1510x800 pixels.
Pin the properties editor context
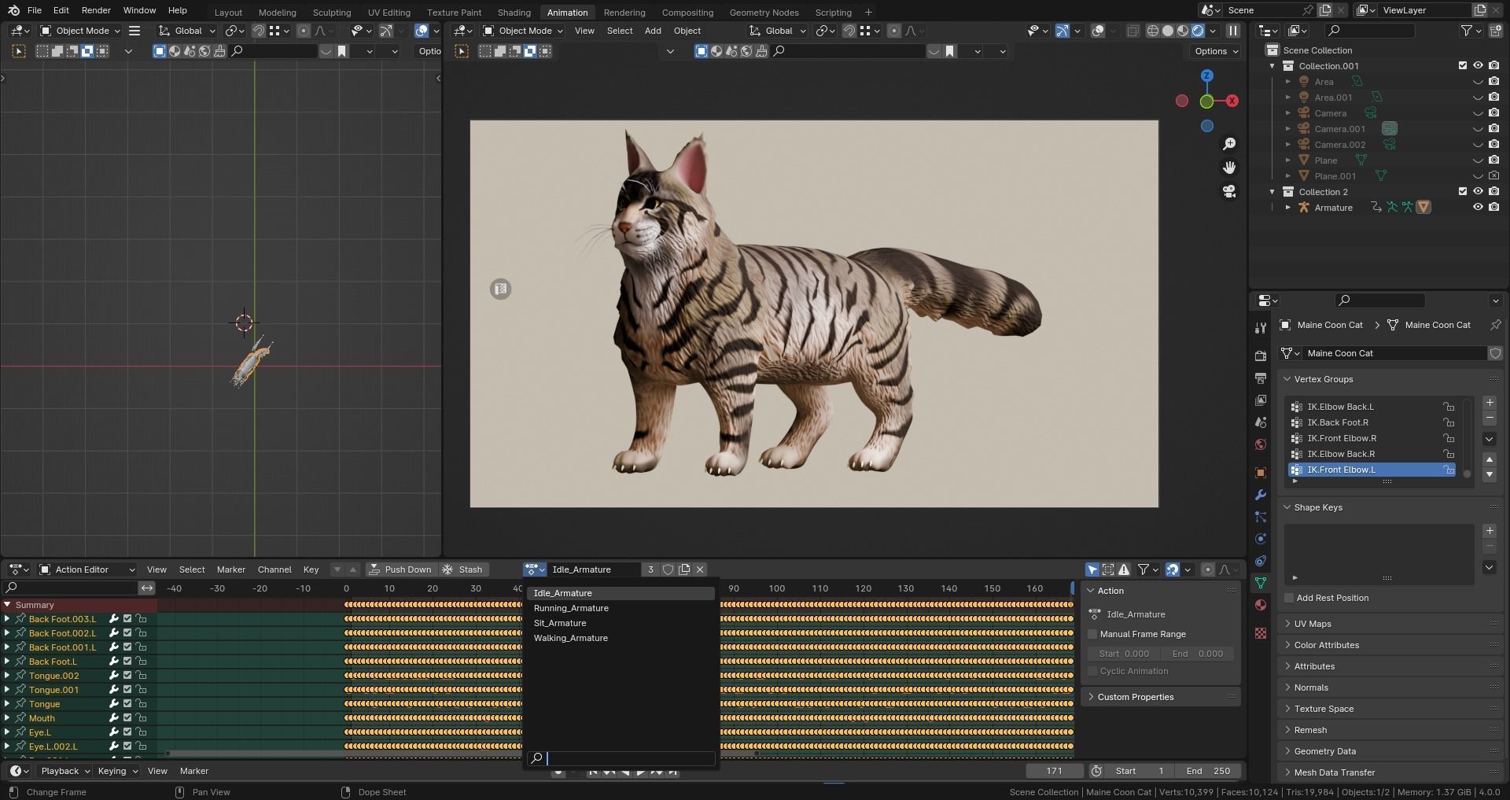point(1495,325)
